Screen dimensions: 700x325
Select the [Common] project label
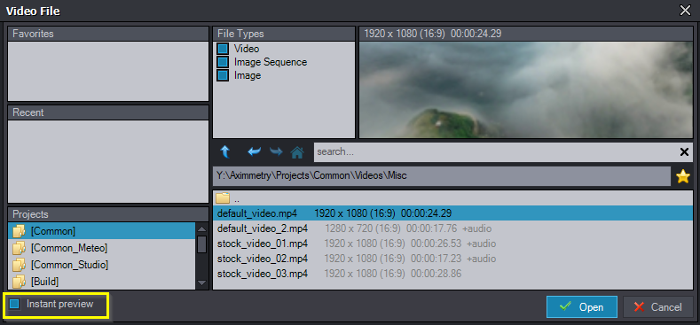point(53,231)
